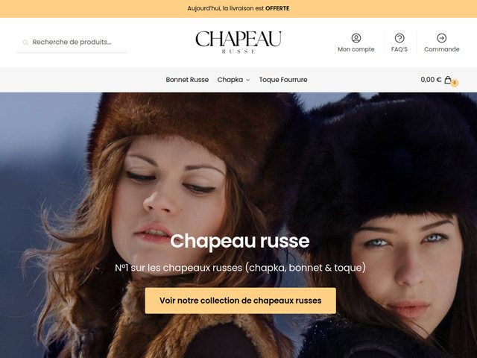Open the Toque Fourrure menu item

pos(283,80)
